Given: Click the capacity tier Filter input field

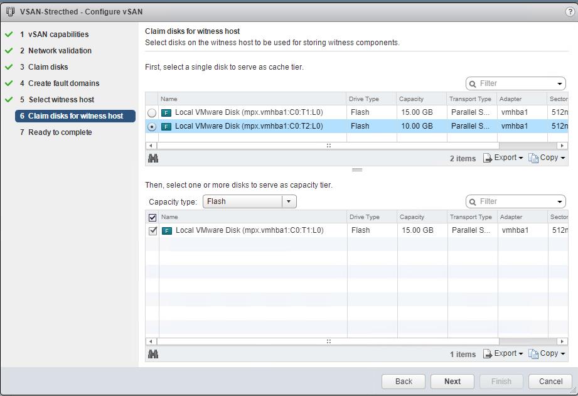Looking at the screenshot, I should click(x=515, y=201).
